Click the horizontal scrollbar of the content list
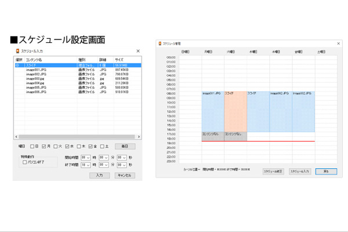 (x=75, y=136)
